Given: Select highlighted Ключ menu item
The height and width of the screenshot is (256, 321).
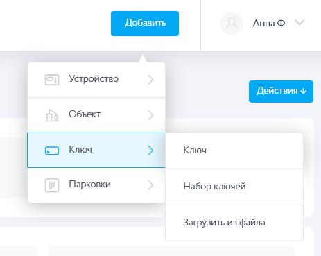Looking at the screenshot, I should pos(96,150).
